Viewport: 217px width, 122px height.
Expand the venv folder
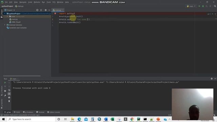[7, 17]
